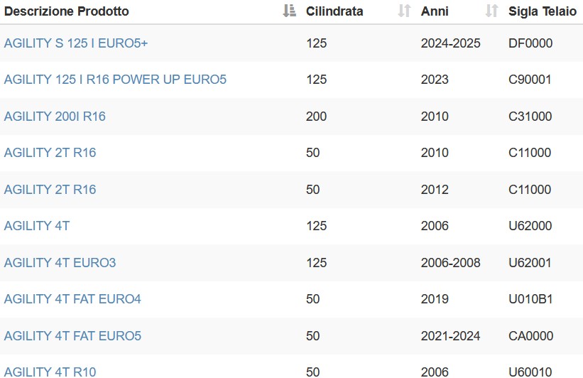
Task: Sort table by Cilindrata arrows icon
Action: (x=404, y=11)
